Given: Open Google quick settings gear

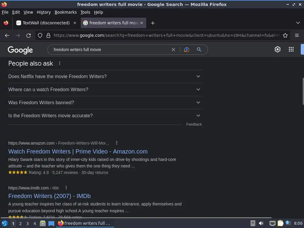Looking at the screenshot, I should point(278,49).
